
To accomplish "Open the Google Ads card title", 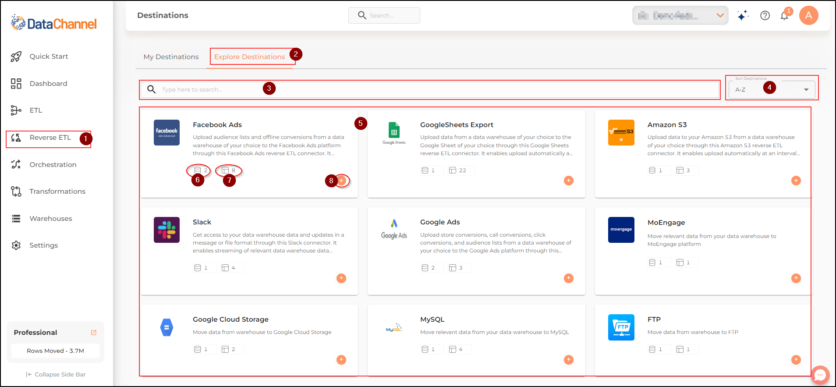I will click(440, 222).
